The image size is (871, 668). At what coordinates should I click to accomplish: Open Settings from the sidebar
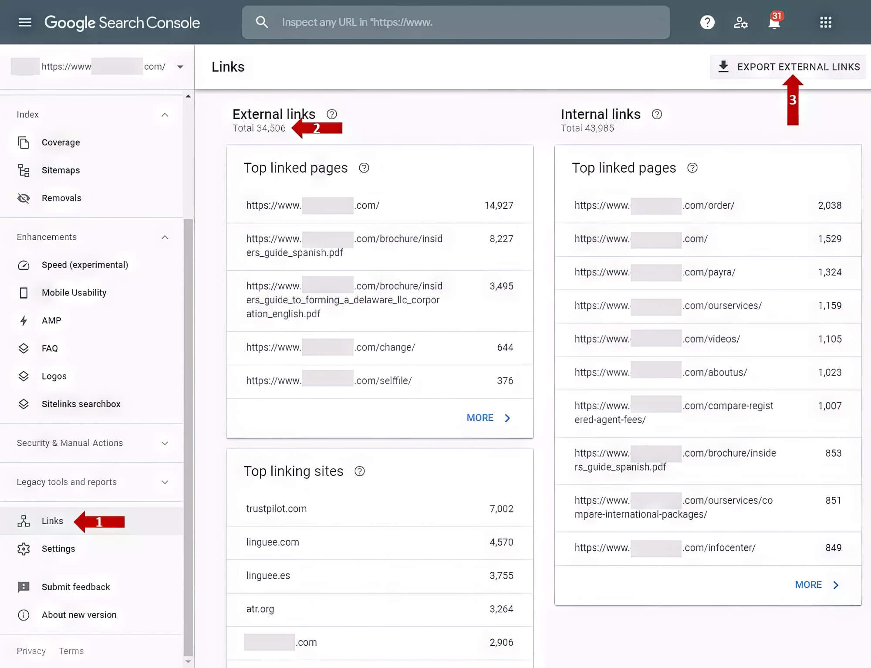coord(58,549)
